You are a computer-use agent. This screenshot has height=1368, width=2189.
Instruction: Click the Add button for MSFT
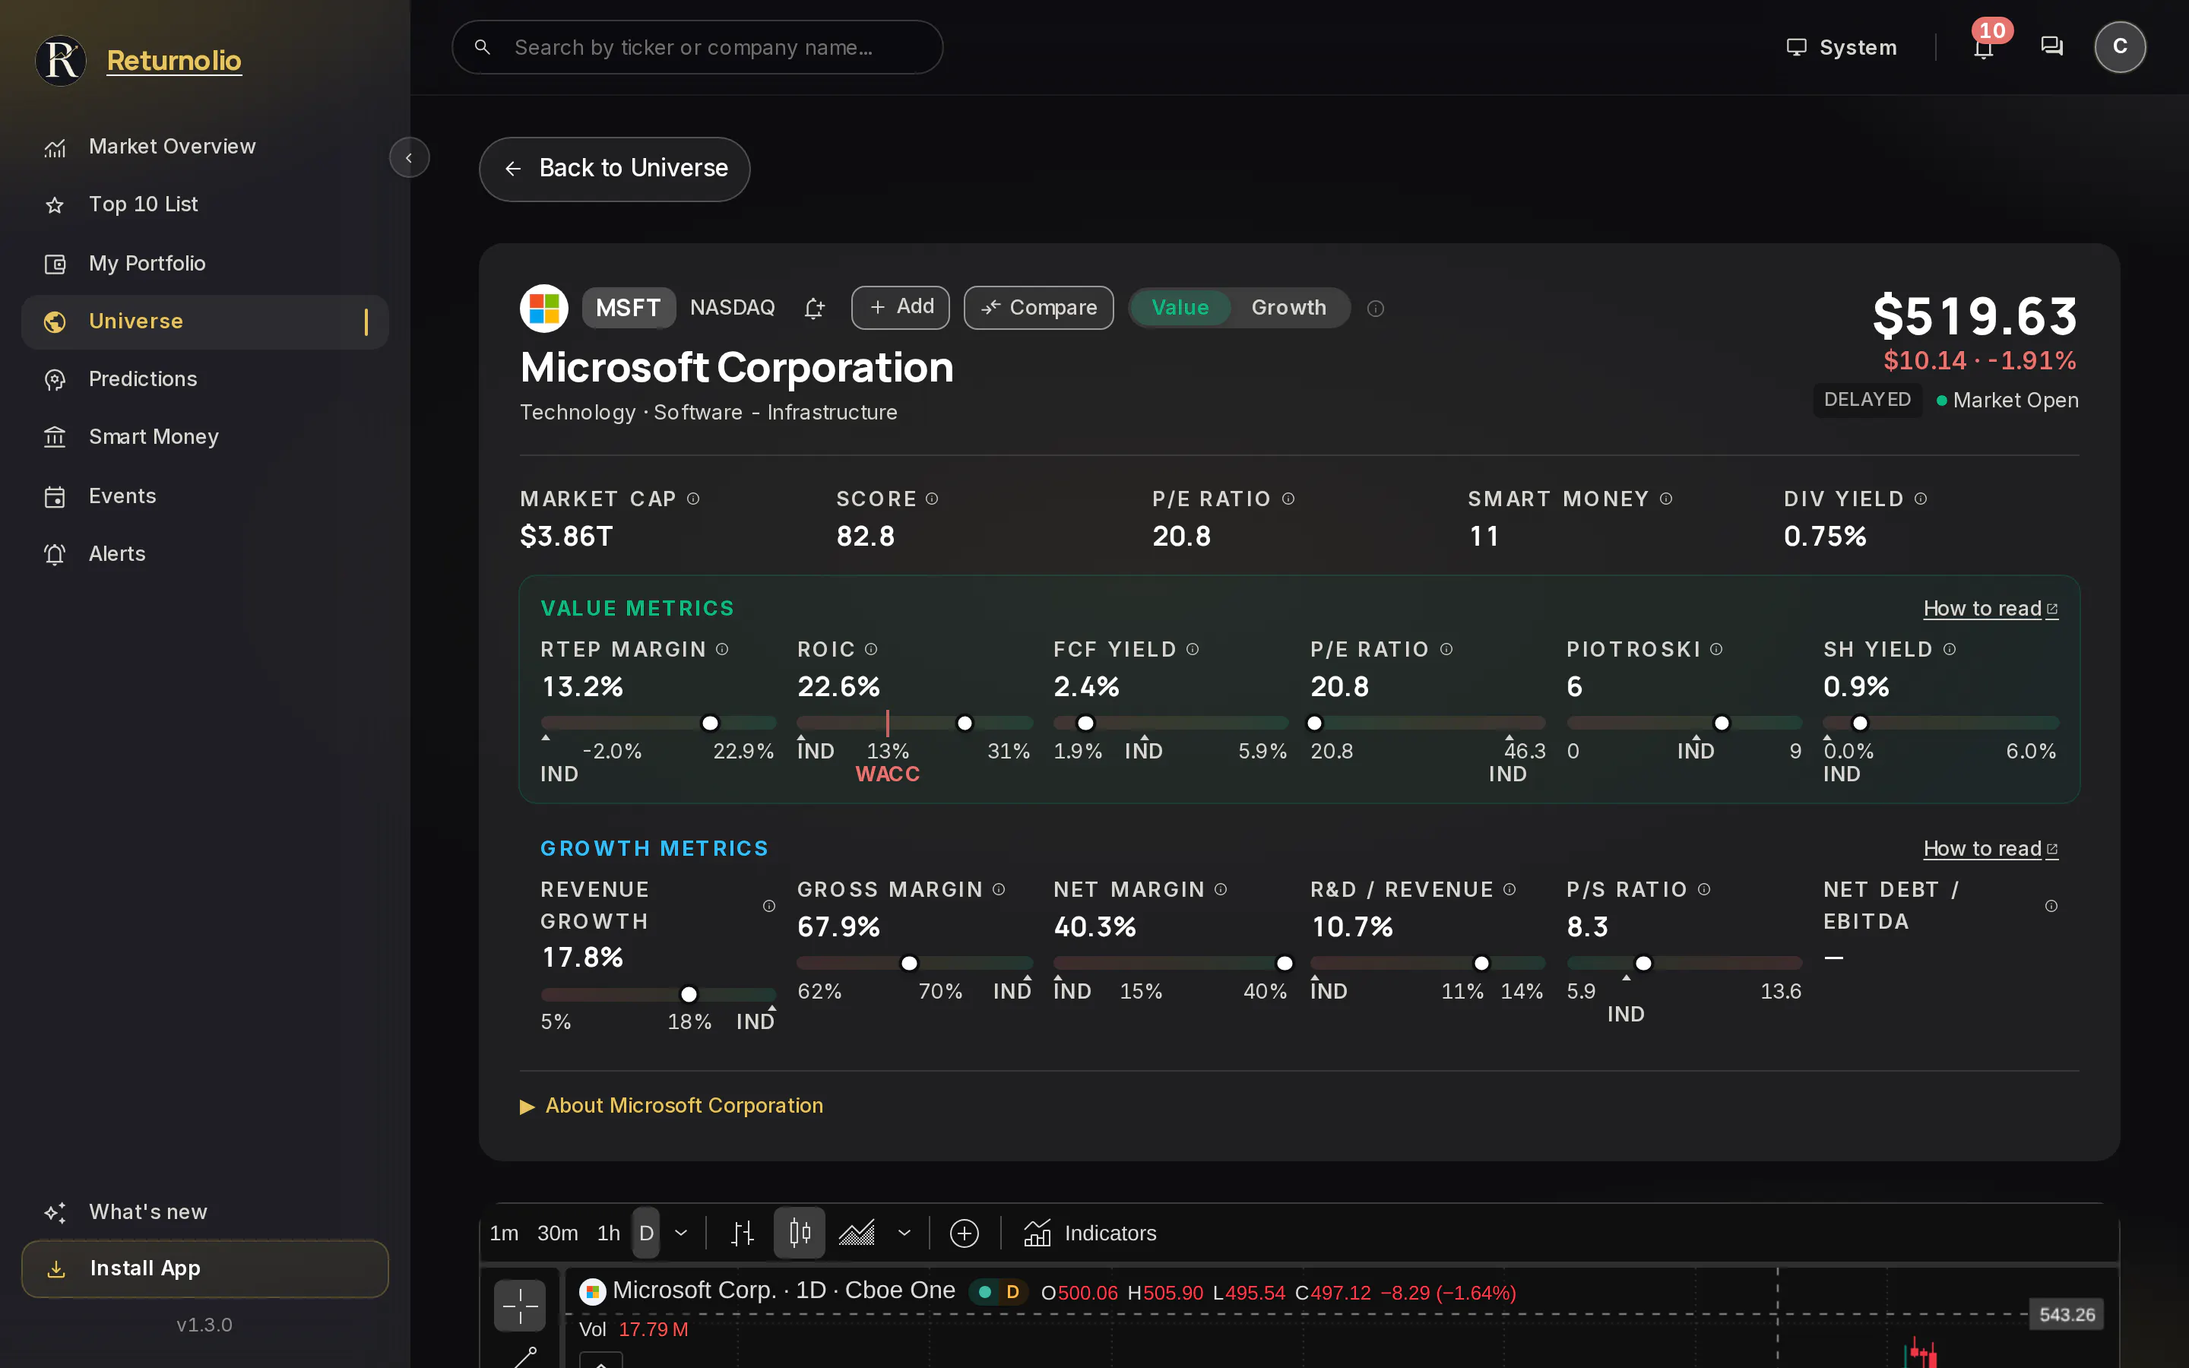pos(900,308)
